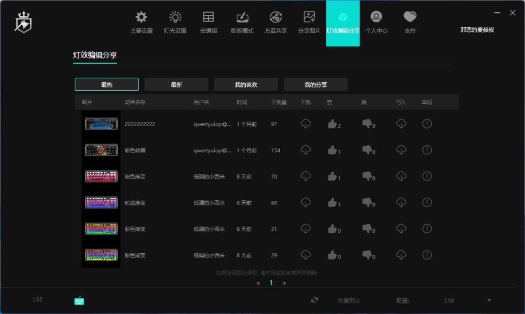The height and width of the screenshot is (314, 525).
Task: Write 彩色转圈 effect to keyboard
Action: pos(401,150)
